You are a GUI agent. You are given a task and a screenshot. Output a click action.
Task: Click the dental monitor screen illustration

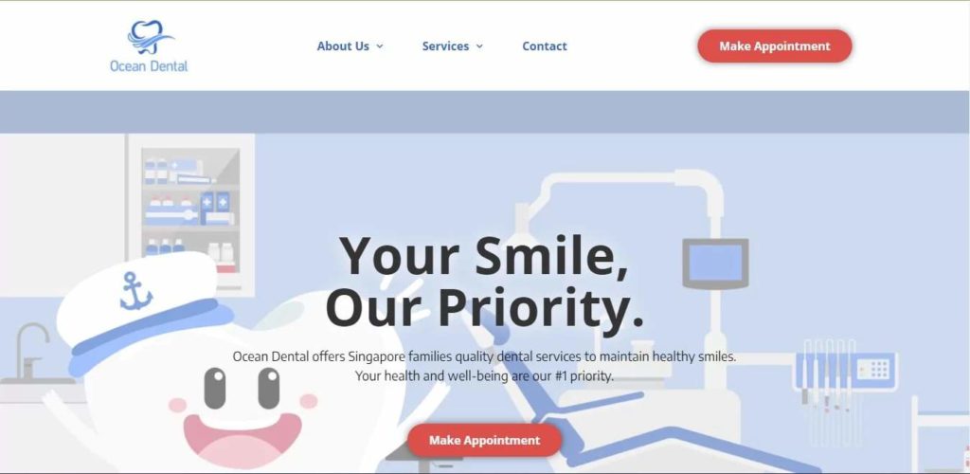pos(715,263)
